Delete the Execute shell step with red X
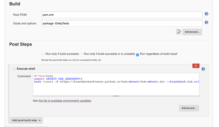 click(196, 66)
